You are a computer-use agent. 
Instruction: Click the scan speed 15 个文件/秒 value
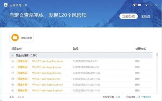[x=144, y=97]
